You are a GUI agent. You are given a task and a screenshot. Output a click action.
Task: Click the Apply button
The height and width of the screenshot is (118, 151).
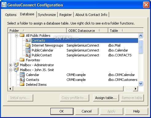point(112,111)
